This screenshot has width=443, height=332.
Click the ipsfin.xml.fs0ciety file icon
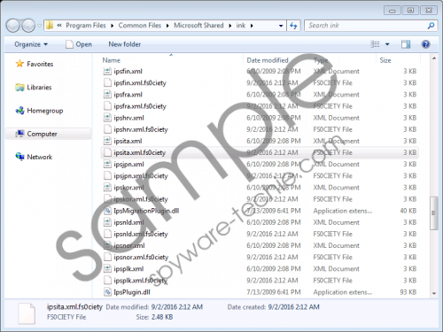click(107, 83)
